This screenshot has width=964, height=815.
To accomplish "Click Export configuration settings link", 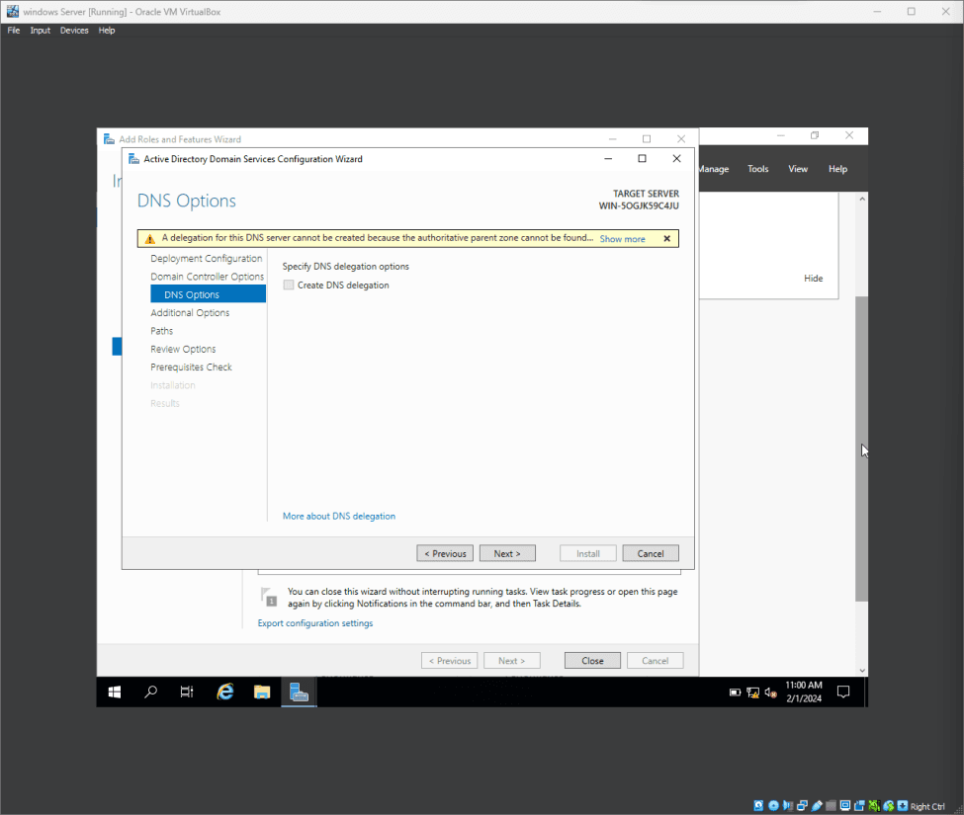I will 314,622.
